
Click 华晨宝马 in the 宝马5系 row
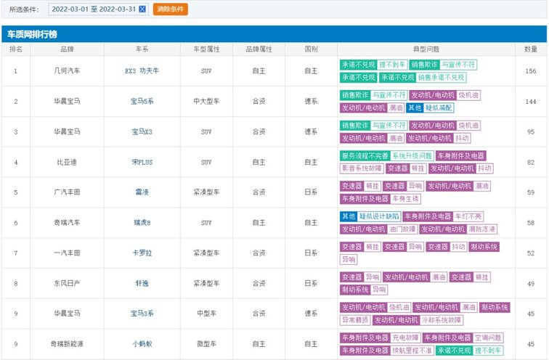[67, 102]
